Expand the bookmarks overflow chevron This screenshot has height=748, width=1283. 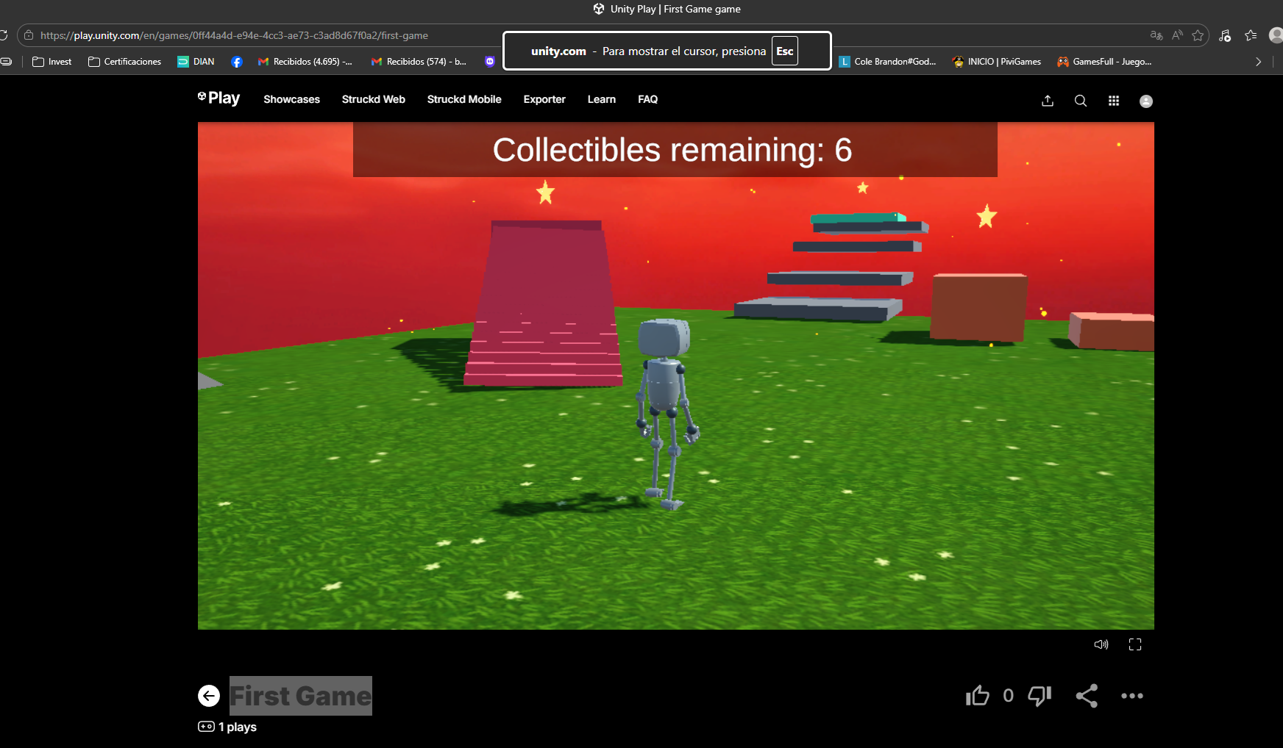pos(1258,62)
